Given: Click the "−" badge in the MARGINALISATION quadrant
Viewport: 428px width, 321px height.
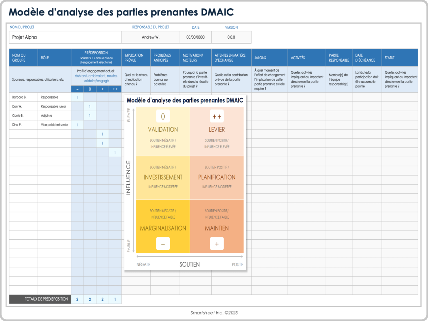Looking at the screenshot, I should (163, 244).
